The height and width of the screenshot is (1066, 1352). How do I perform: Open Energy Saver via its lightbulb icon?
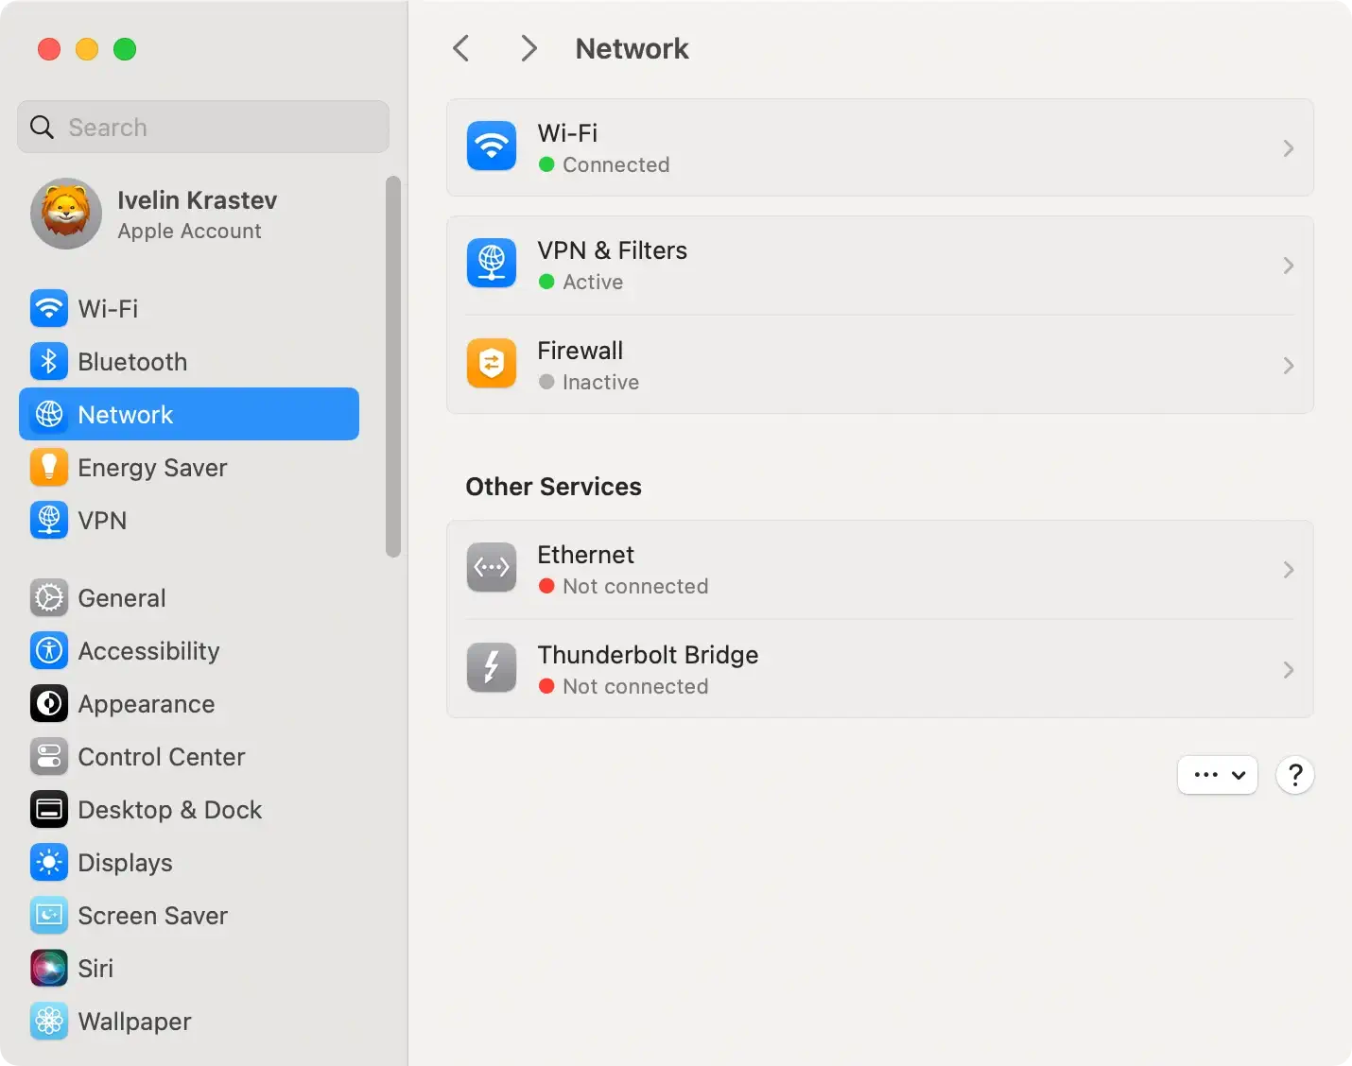(48, 468)
